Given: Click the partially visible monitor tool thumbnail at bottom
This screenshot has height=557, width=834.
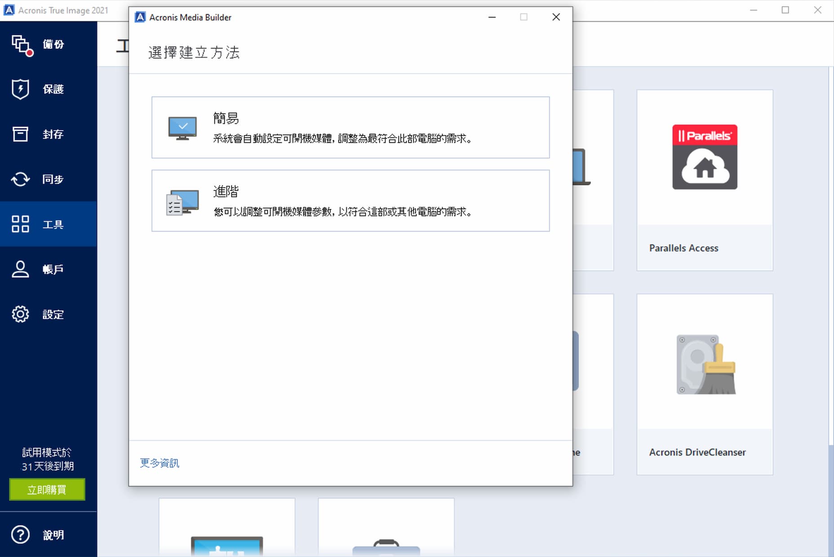Looking at the screenshot, I should point(227,546).
